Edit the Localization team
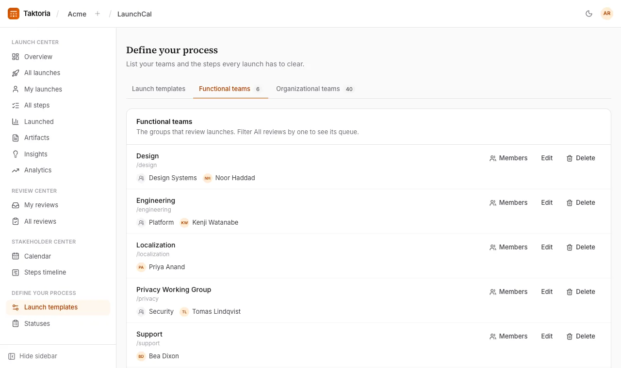Viewport: 621px width, 368px height. point(547,247)
